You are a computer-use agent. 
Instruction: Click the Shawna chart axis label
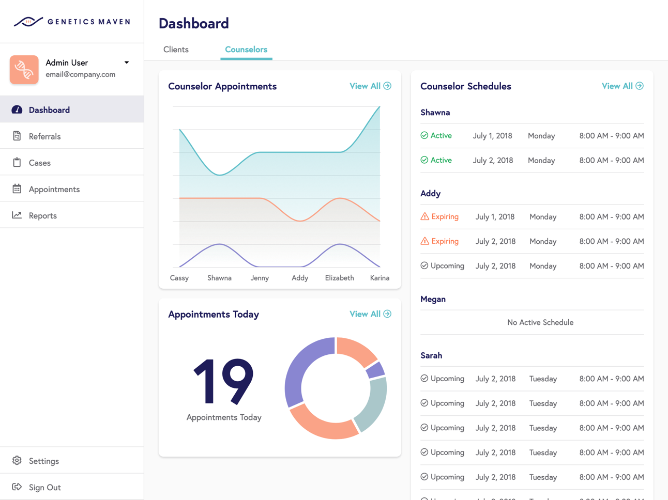[219, 278]
